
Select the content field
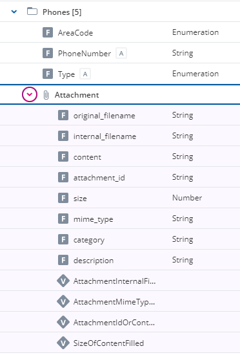pyautogui.click(x=120, y=156)
